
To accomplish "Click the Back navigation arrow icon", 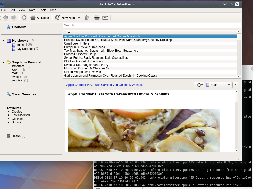I will pos(6,18).
